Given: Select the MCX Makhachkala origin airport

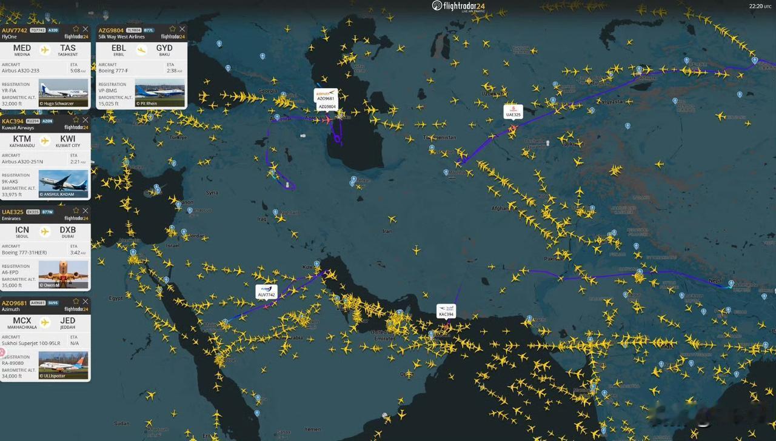Looking at the screenshot, I should coord(22,322).
